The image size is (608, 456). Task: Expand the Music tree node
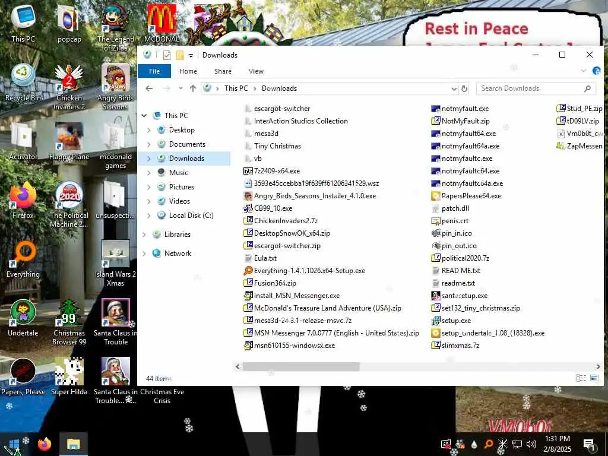tap(149, 173)
